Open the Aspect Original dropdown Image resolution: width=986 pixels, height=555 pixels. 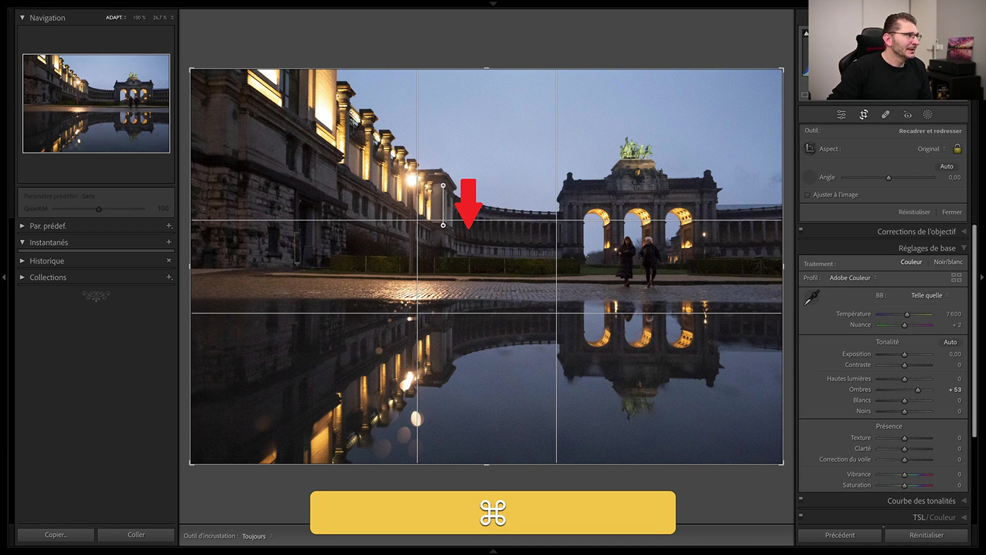(931, 148)
